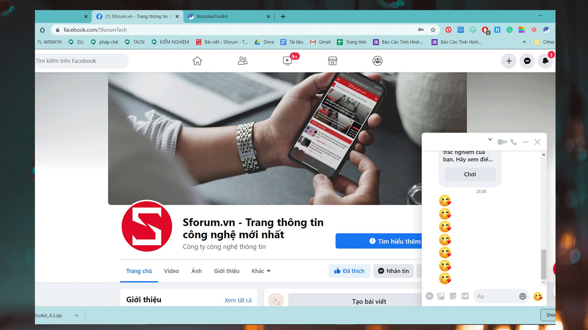Click the Nhắn tin button on Sforum page
588x330 pixels.
[393, 270]
